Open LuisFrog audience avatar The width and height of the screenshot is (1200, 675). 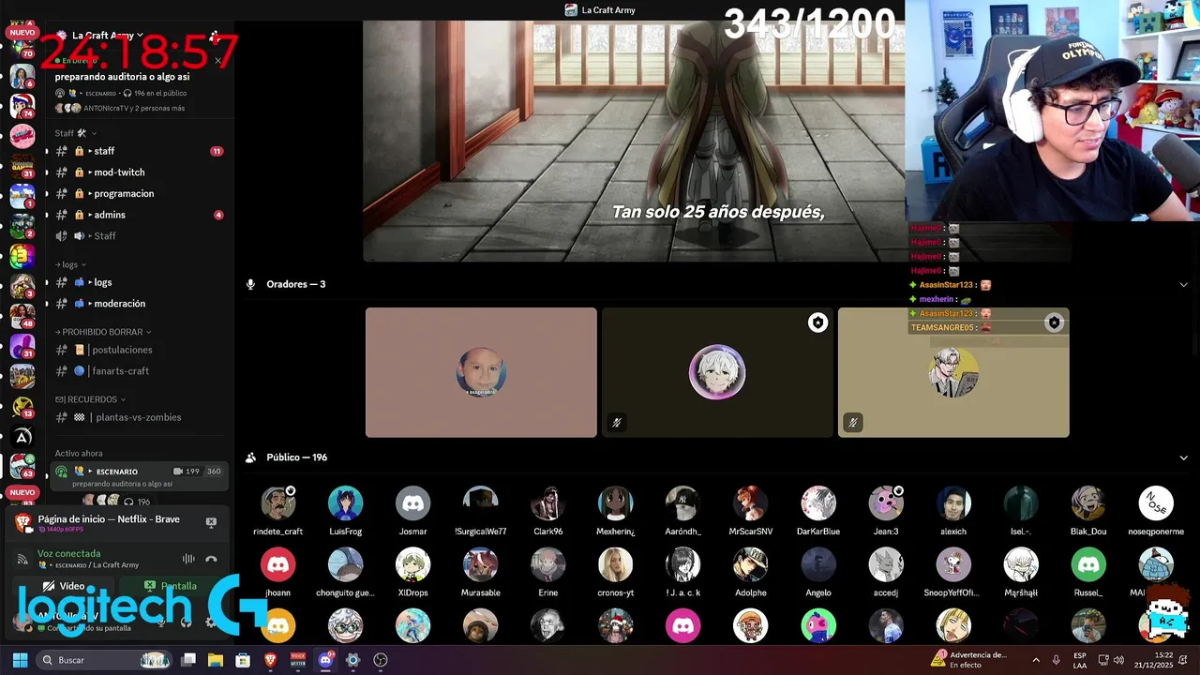[x=345, y=503]
